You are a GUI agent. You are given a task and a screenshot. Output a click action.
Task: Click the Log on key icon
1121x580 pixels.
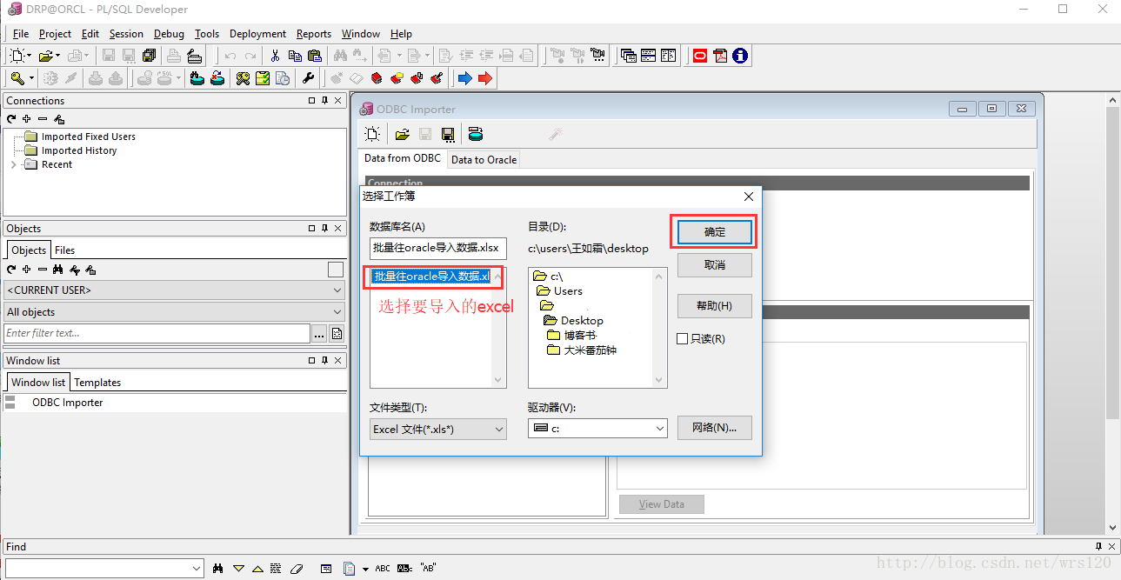[17, 78]
